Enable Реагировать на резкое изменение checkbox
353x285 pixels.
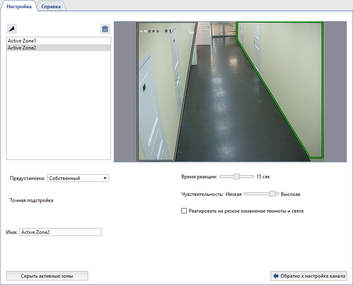click(x=184, y=211)
